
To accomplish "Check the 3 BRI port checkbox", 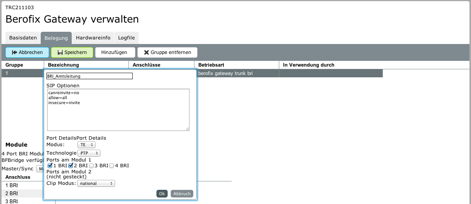I will click(91, 166).
